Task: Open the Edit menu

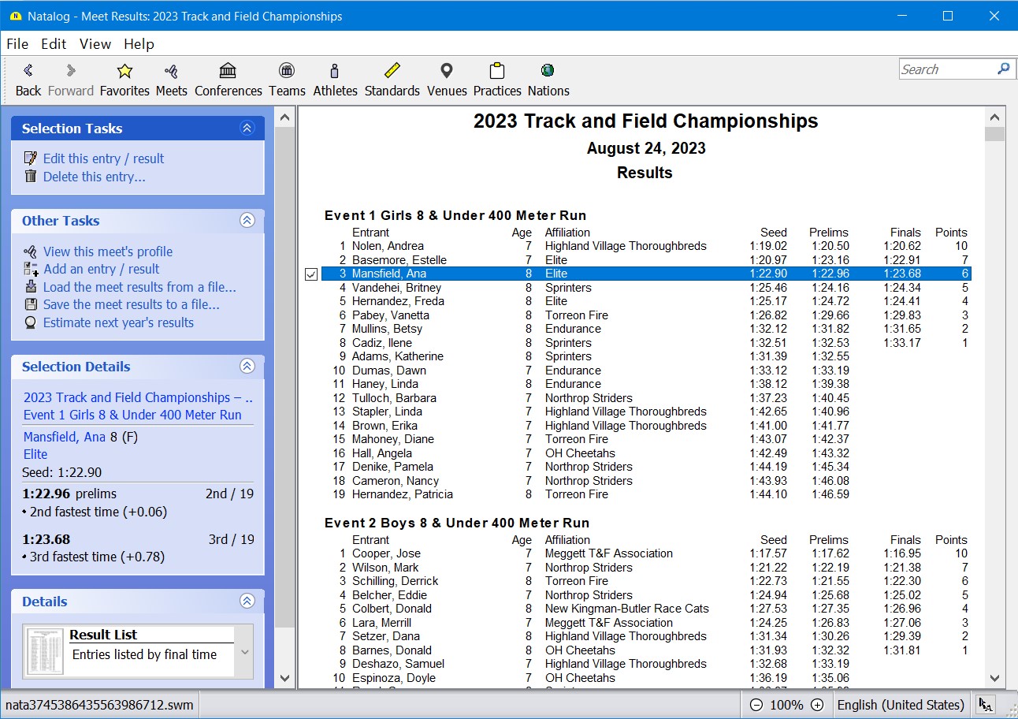Action: click(x=54, y=44)
